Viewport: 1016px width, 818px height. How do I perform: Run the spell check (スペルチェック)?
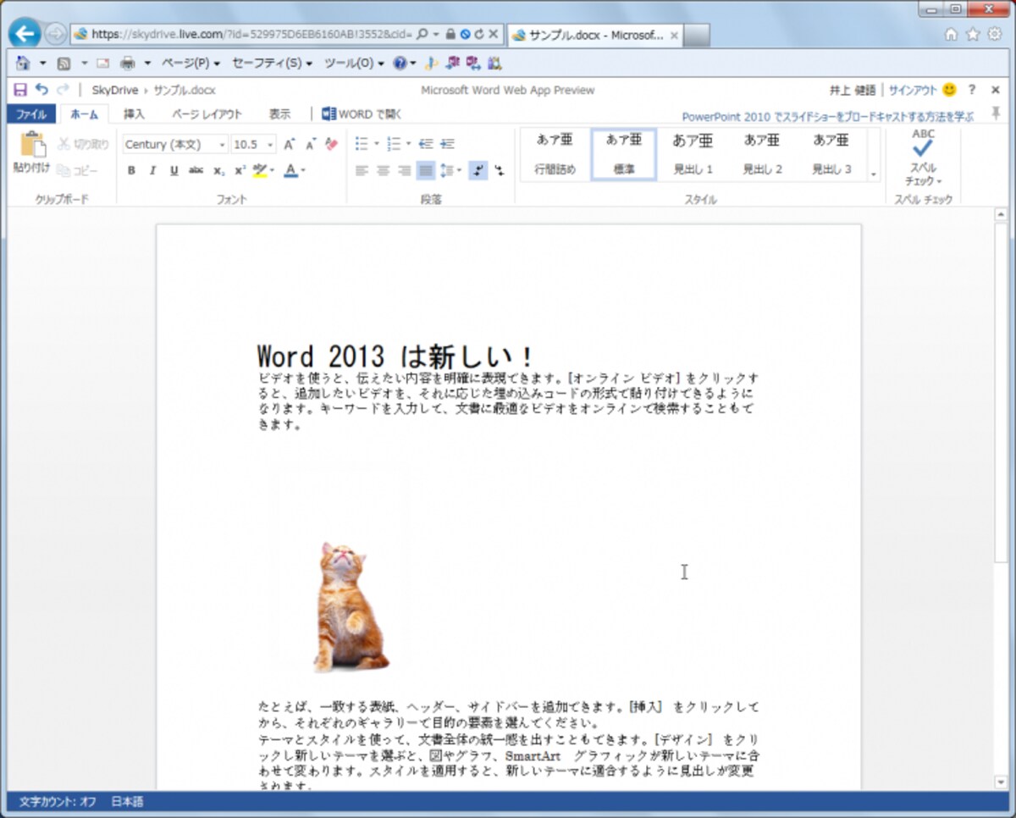click(923, 158)
